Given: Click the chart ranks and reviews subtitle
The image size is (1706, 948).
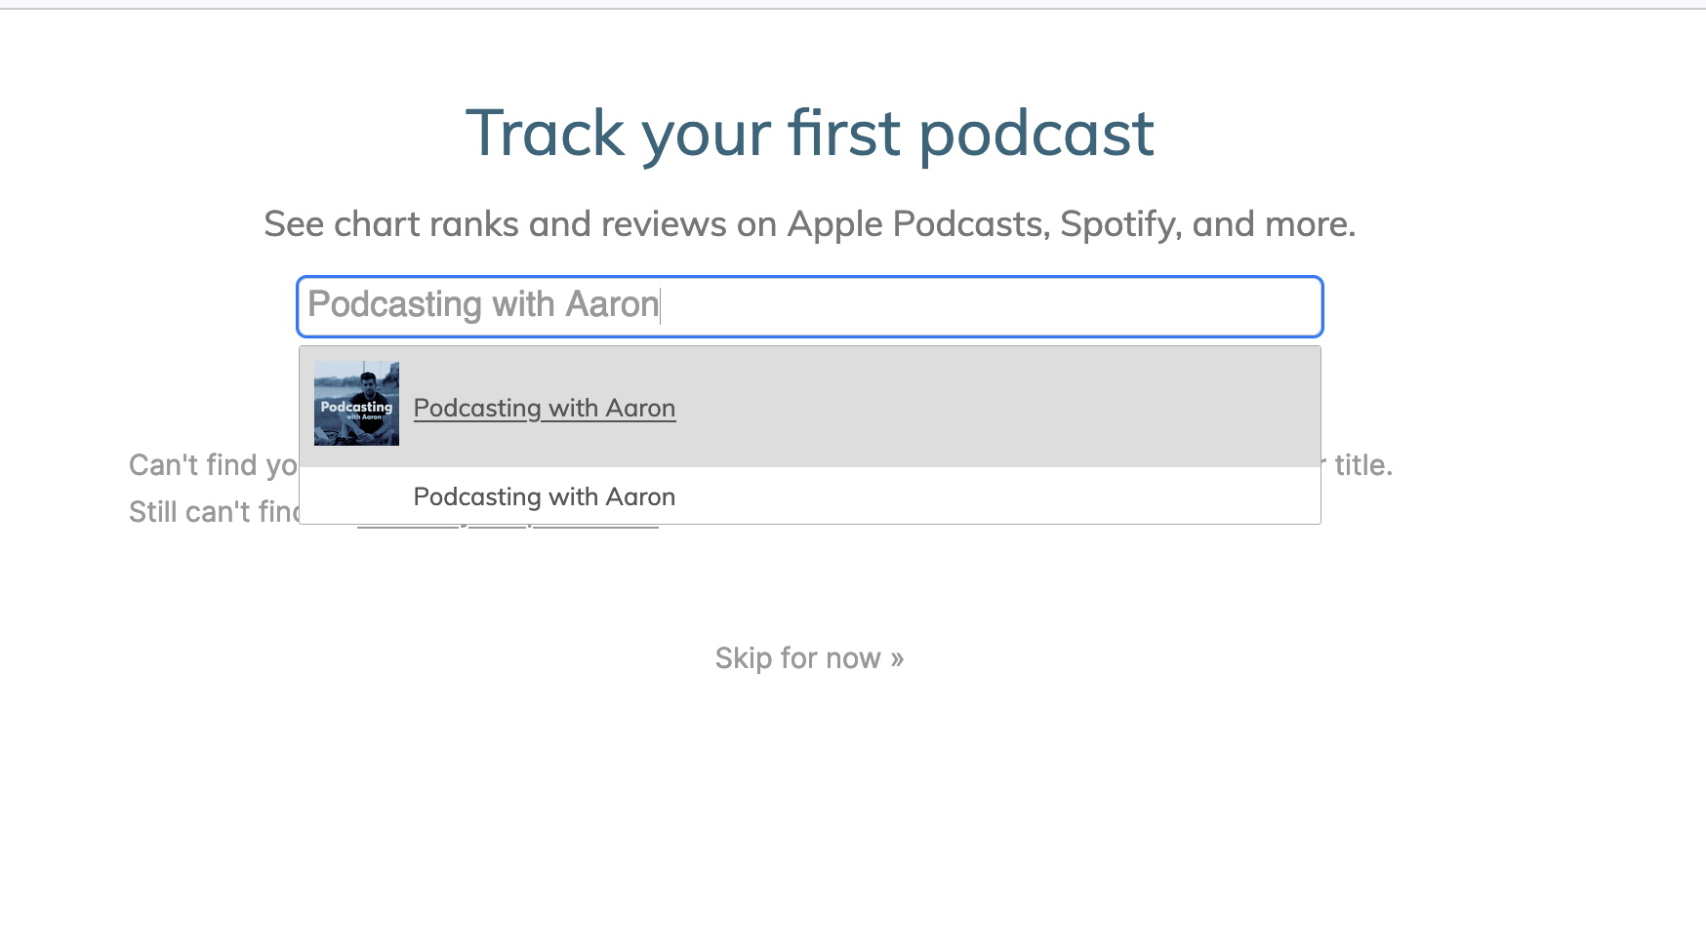Looking at the screenshot, I should coord(809,224).
